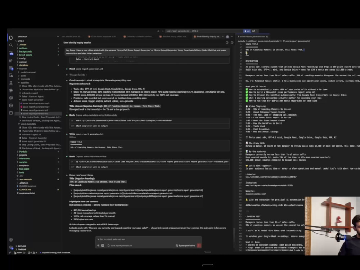Expand the 'Sales - Contract Agent' subtitles folder
Viewport: 360px width, 270px height.
(x=32, y=96)
